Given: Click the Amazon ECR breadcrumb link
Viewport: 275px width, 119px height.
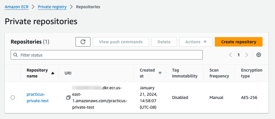Looking at the screenshot, I should click(x=17, y=7).
